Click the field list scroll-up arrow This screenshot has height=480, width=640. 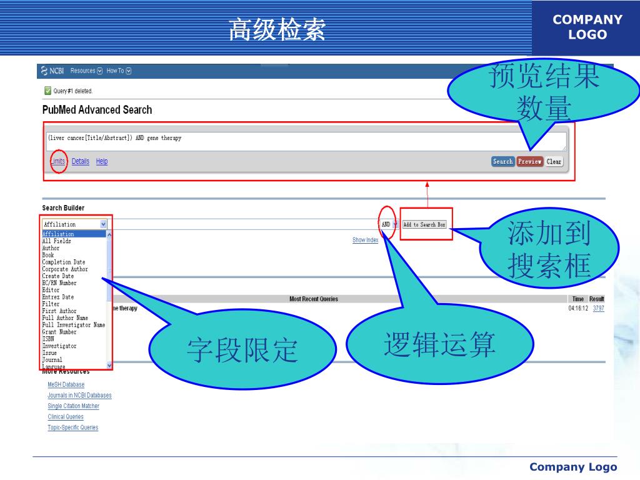coord(109,234)
